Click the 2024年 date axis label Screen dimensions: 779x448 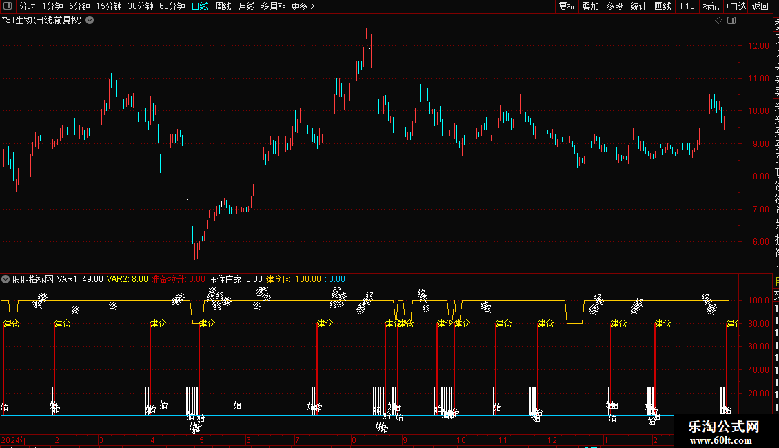(14, 440)
